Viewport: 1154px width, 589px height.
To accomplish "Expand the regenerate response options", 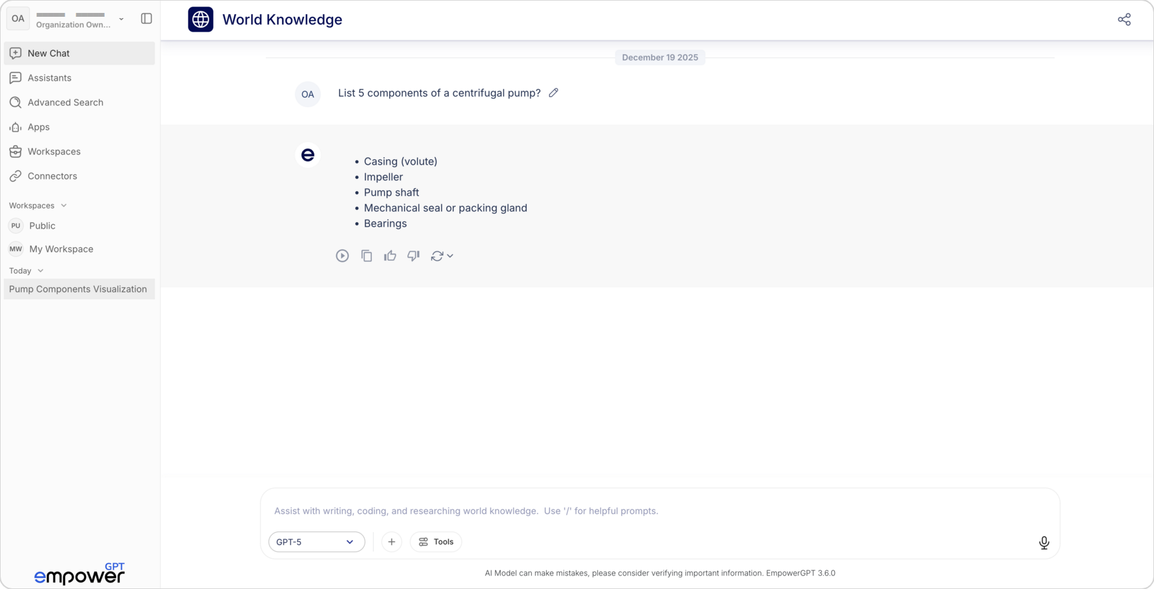I will pos(450,256).
